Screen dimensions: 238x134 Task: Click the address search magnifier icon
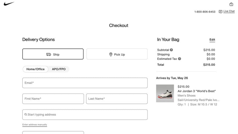point(26,114)
